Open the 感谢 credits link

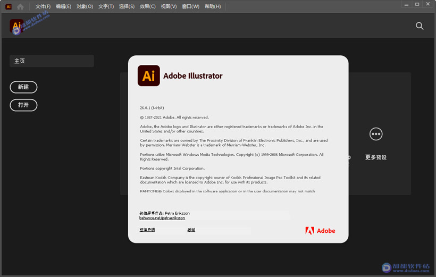point(191,230)
